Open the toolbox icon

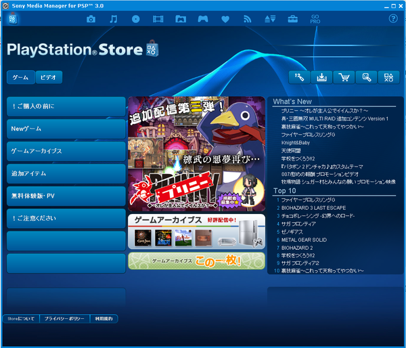pos(292,19)
